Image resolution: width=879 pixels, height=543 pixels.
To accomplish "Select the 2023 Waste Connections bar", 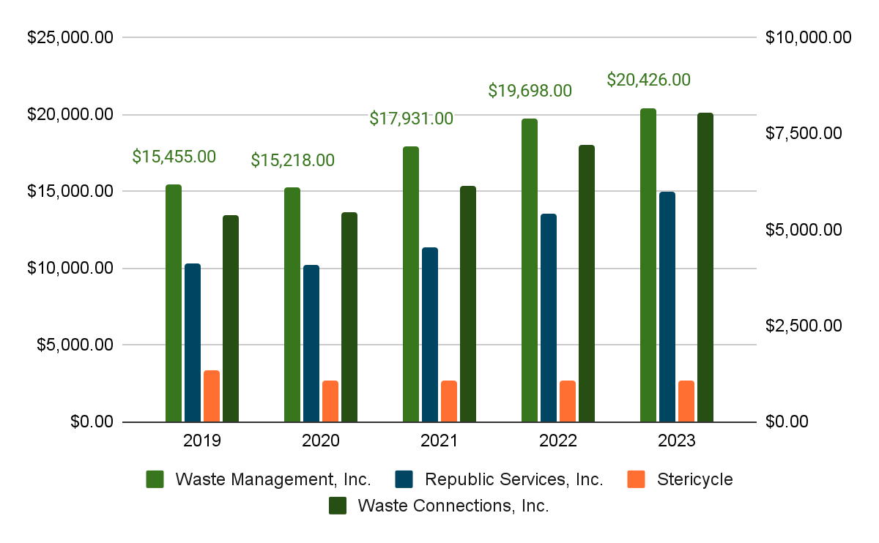I will [705, 267].
